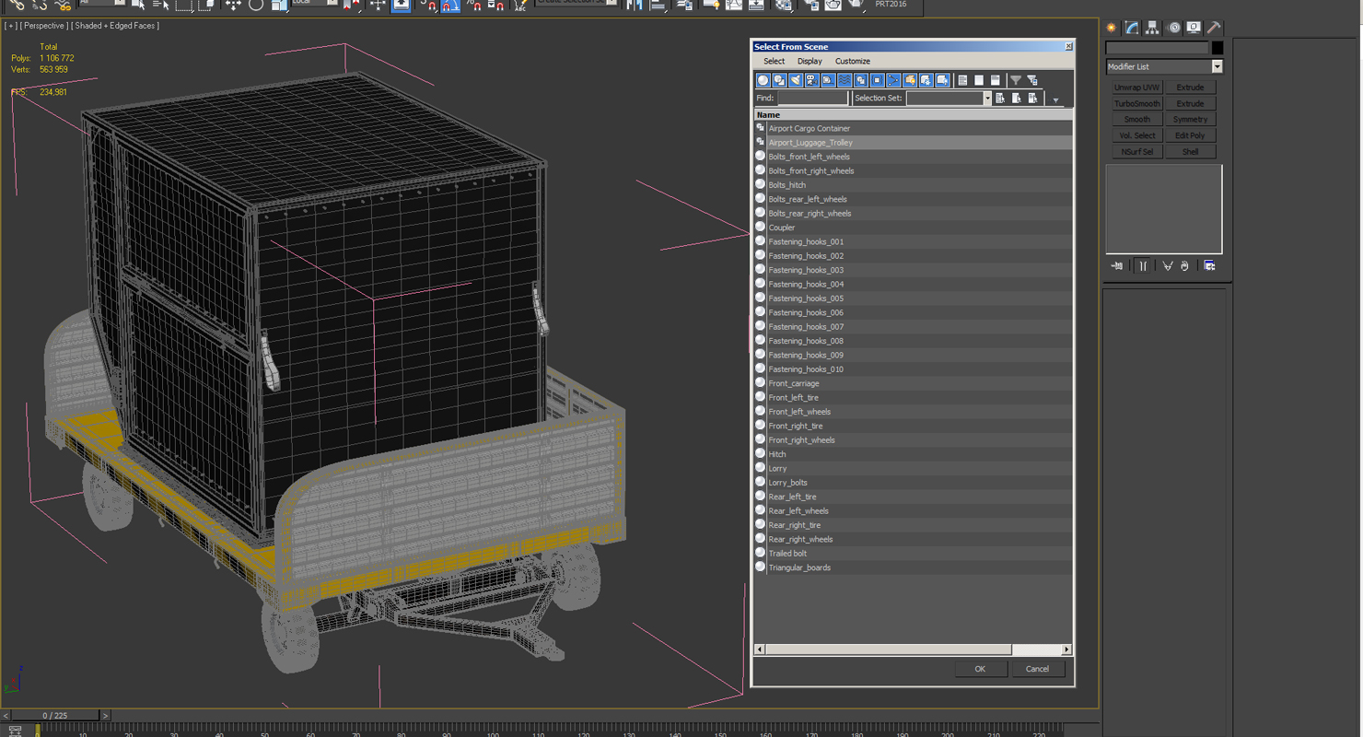Image resolution: width=1363 pixels, height=737 pixels.
Task: Click the Remove Modifier trash icon
Action: pos(1185,266)
